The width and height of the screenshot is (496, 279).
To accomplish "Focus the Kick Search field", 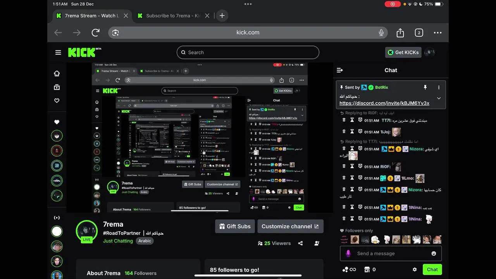I will (248, 52).
